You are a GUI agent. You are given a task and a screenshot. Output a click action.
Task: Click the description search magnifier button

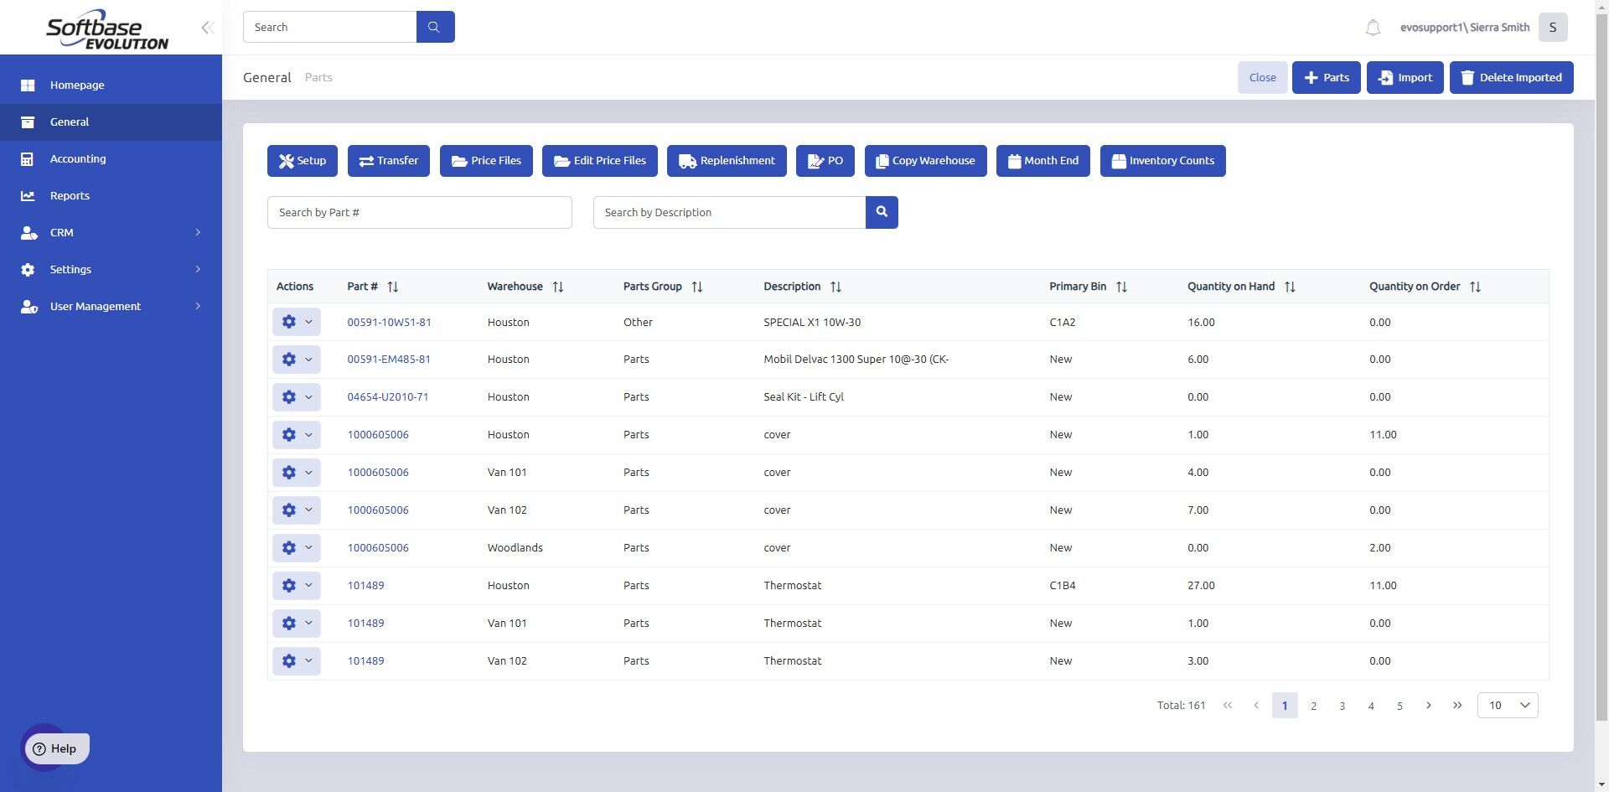pyautogui.click(x=882, y=212)
